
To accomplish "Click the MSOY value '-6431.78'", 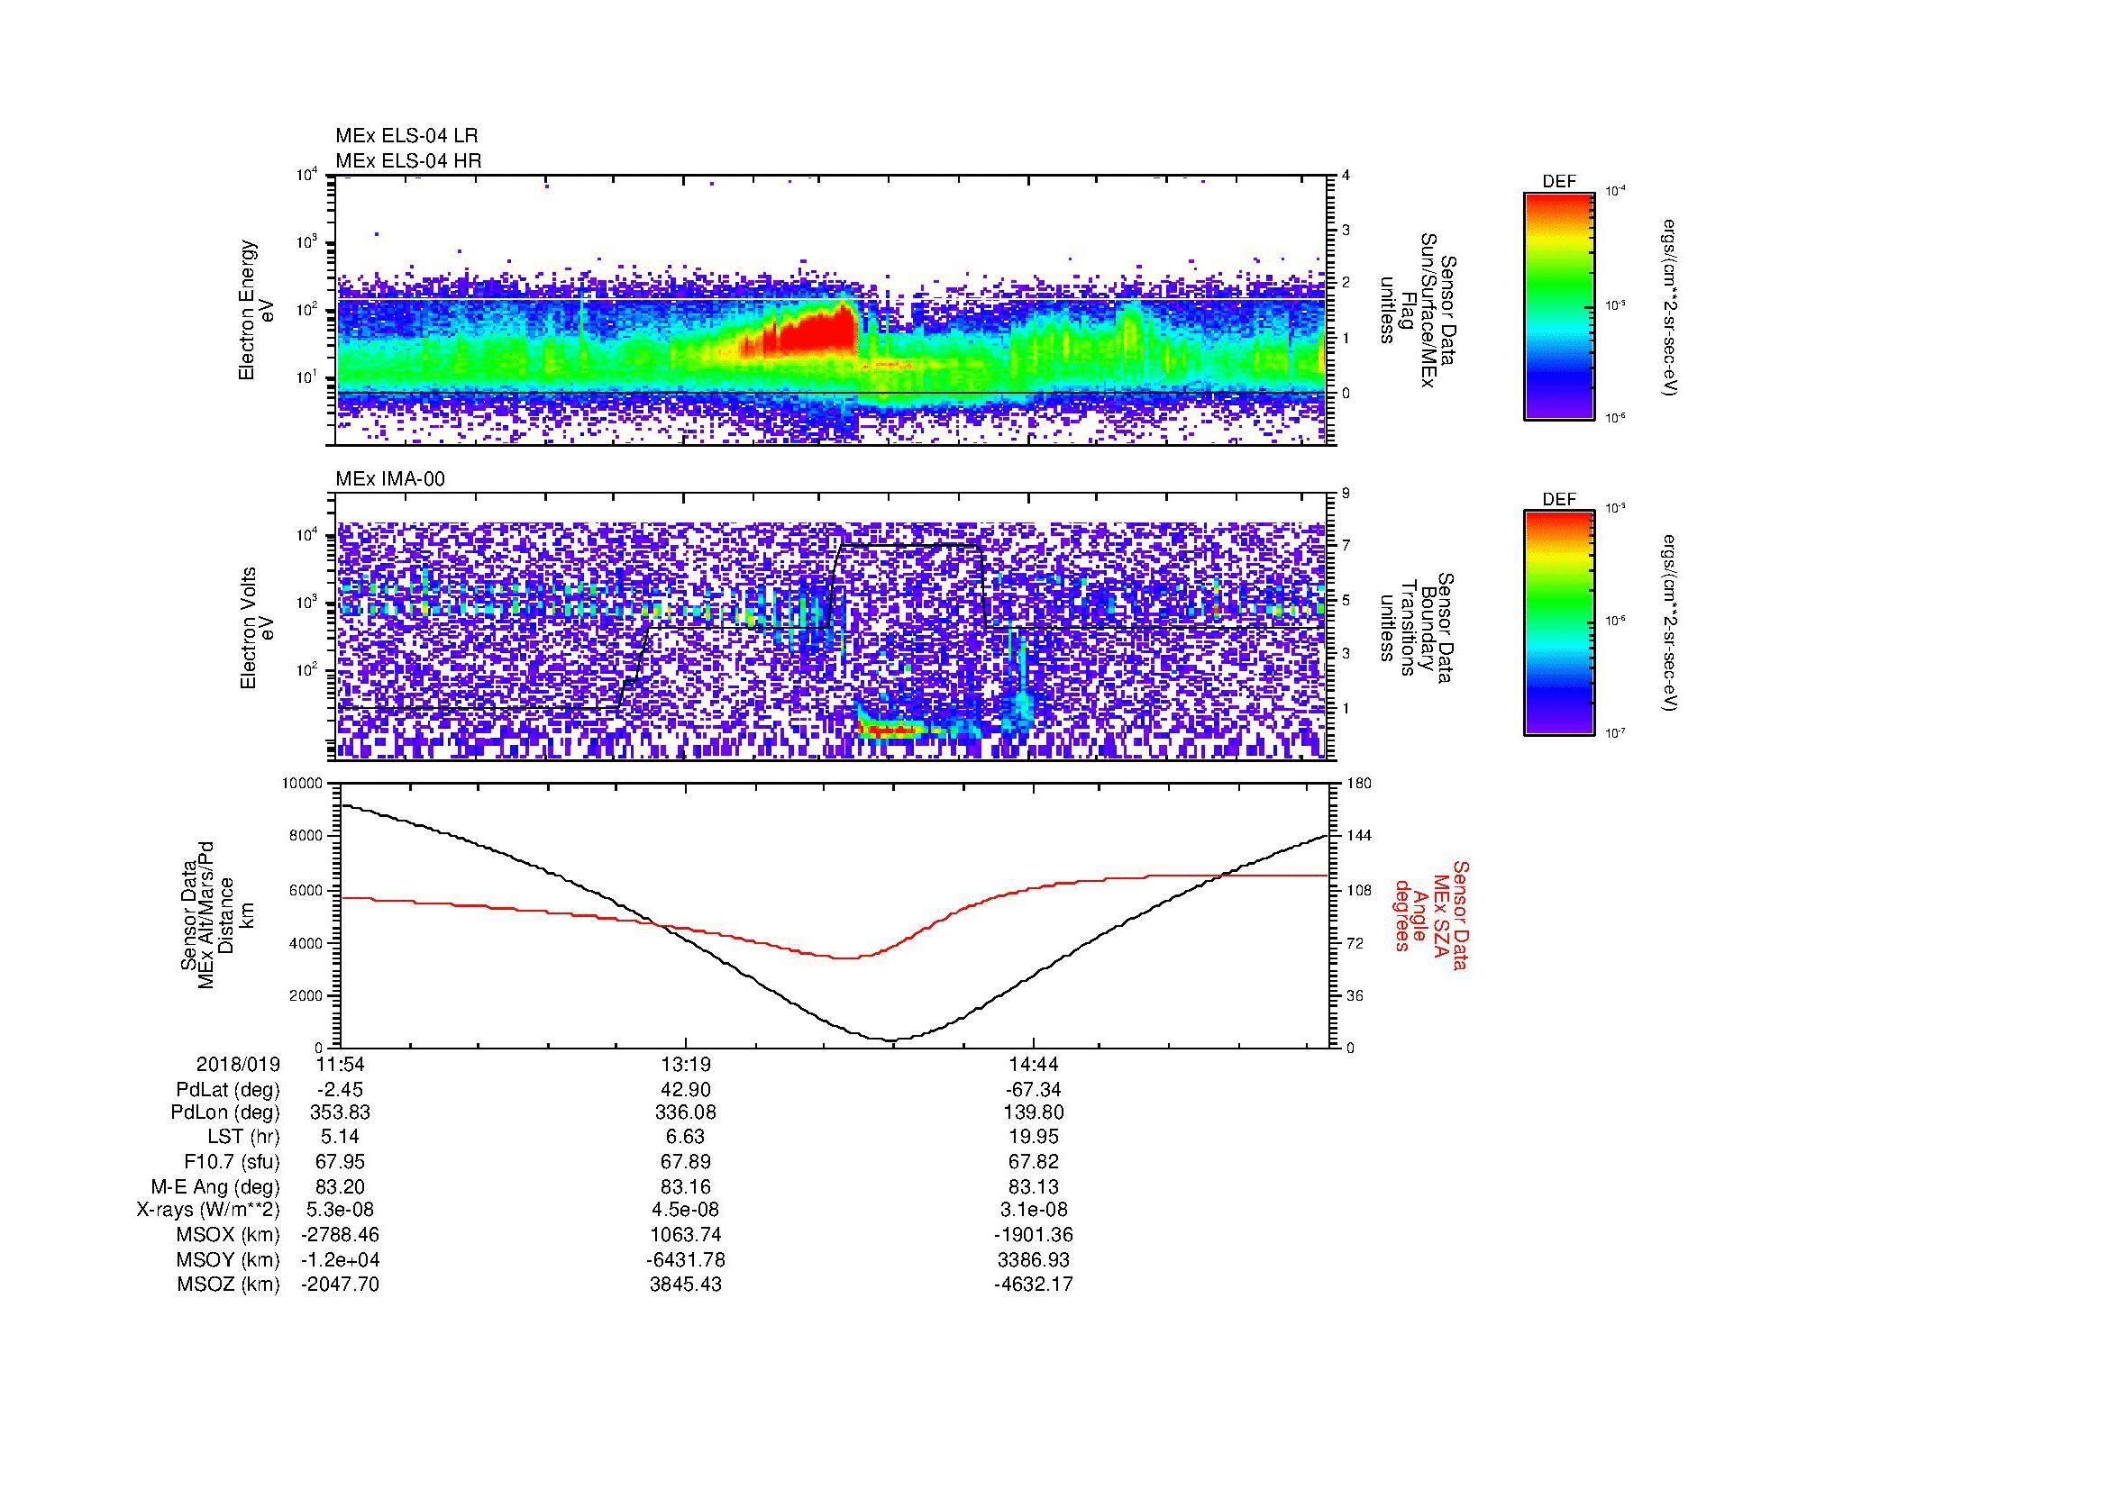I will [686, 1259].
